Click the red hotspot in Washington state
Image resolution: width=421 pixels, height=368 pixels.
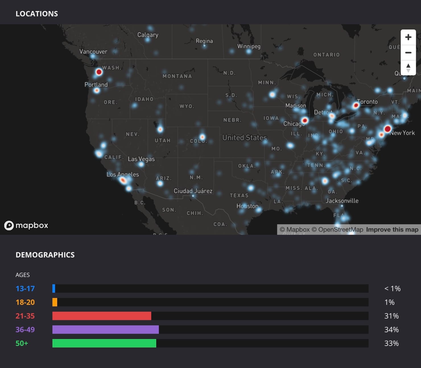click(99, 72)
